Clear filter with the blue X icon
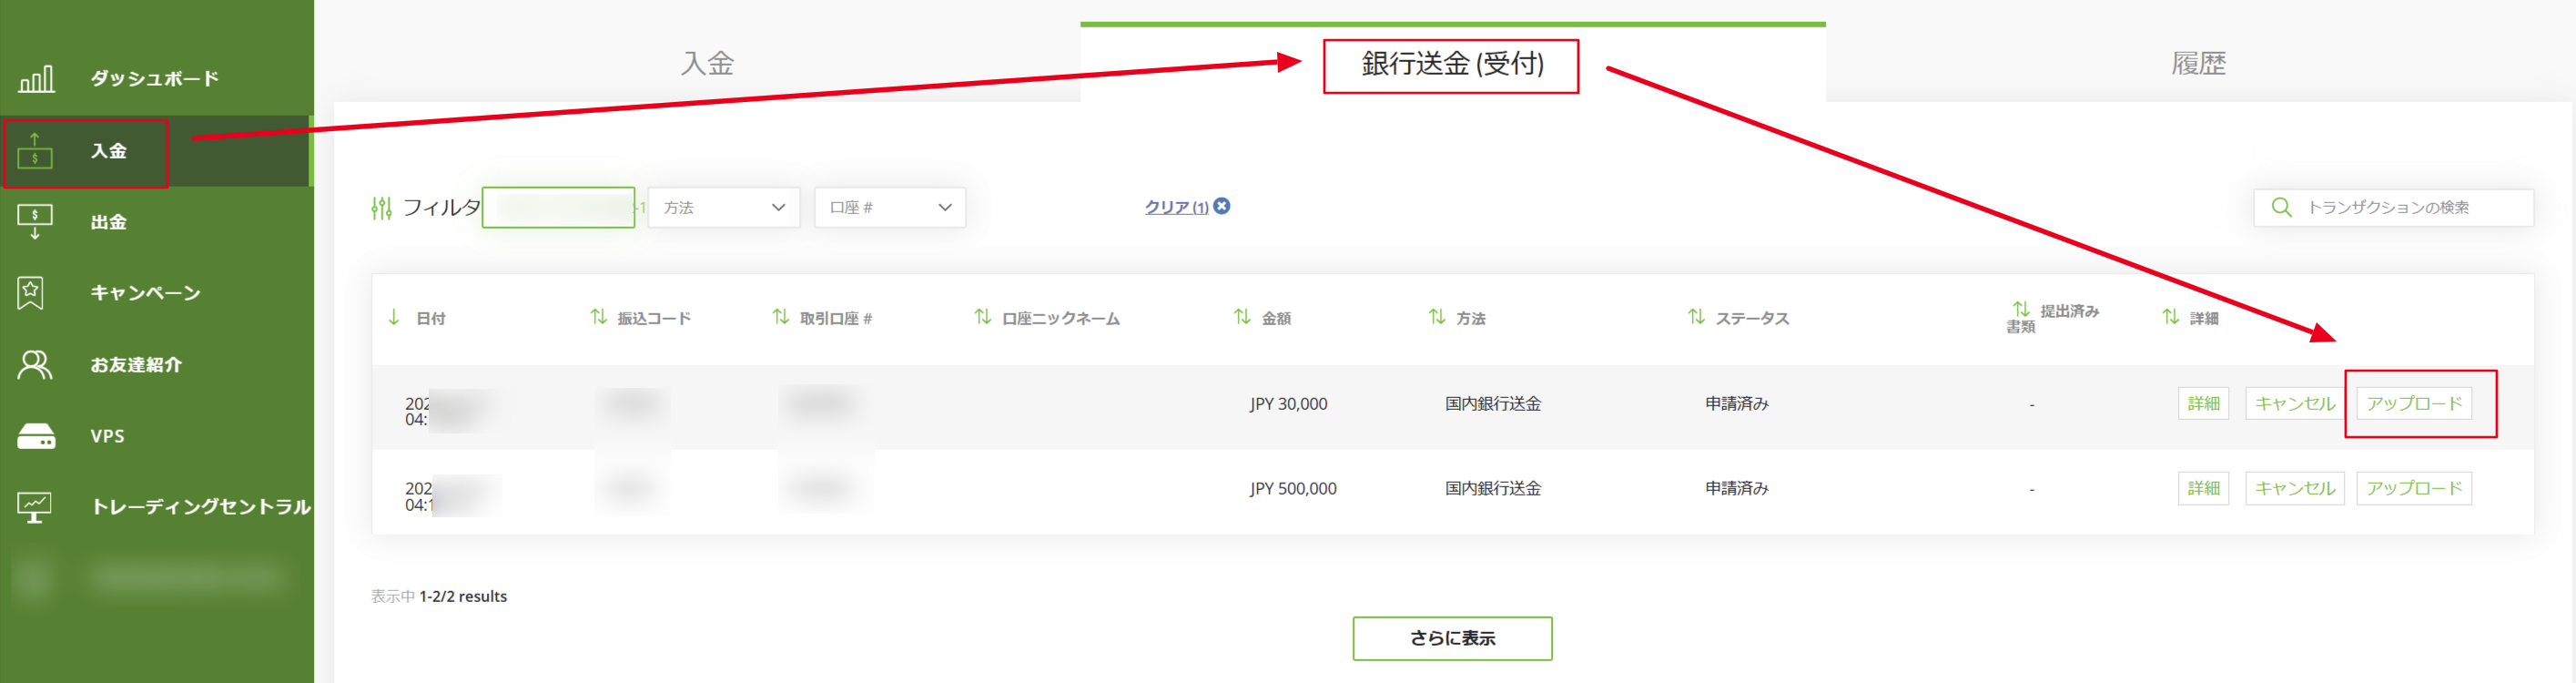The width and height of the screenshot is (2576, 683). 1222,206
